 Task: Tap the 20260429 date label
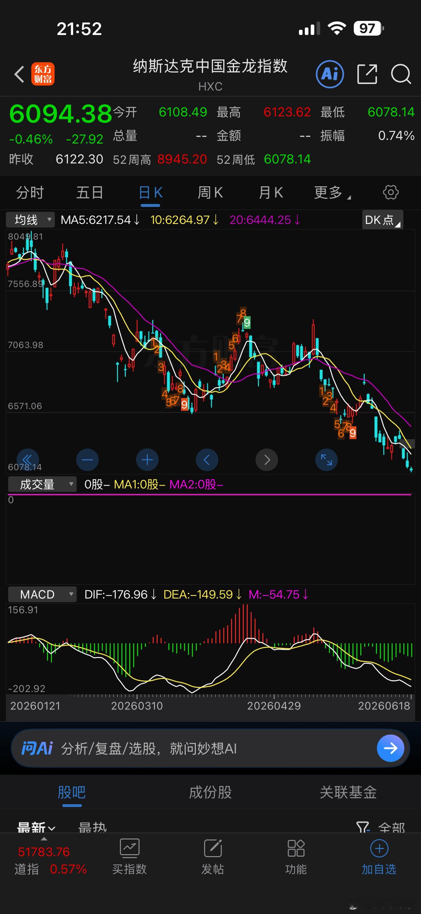(x=274, y=705)
